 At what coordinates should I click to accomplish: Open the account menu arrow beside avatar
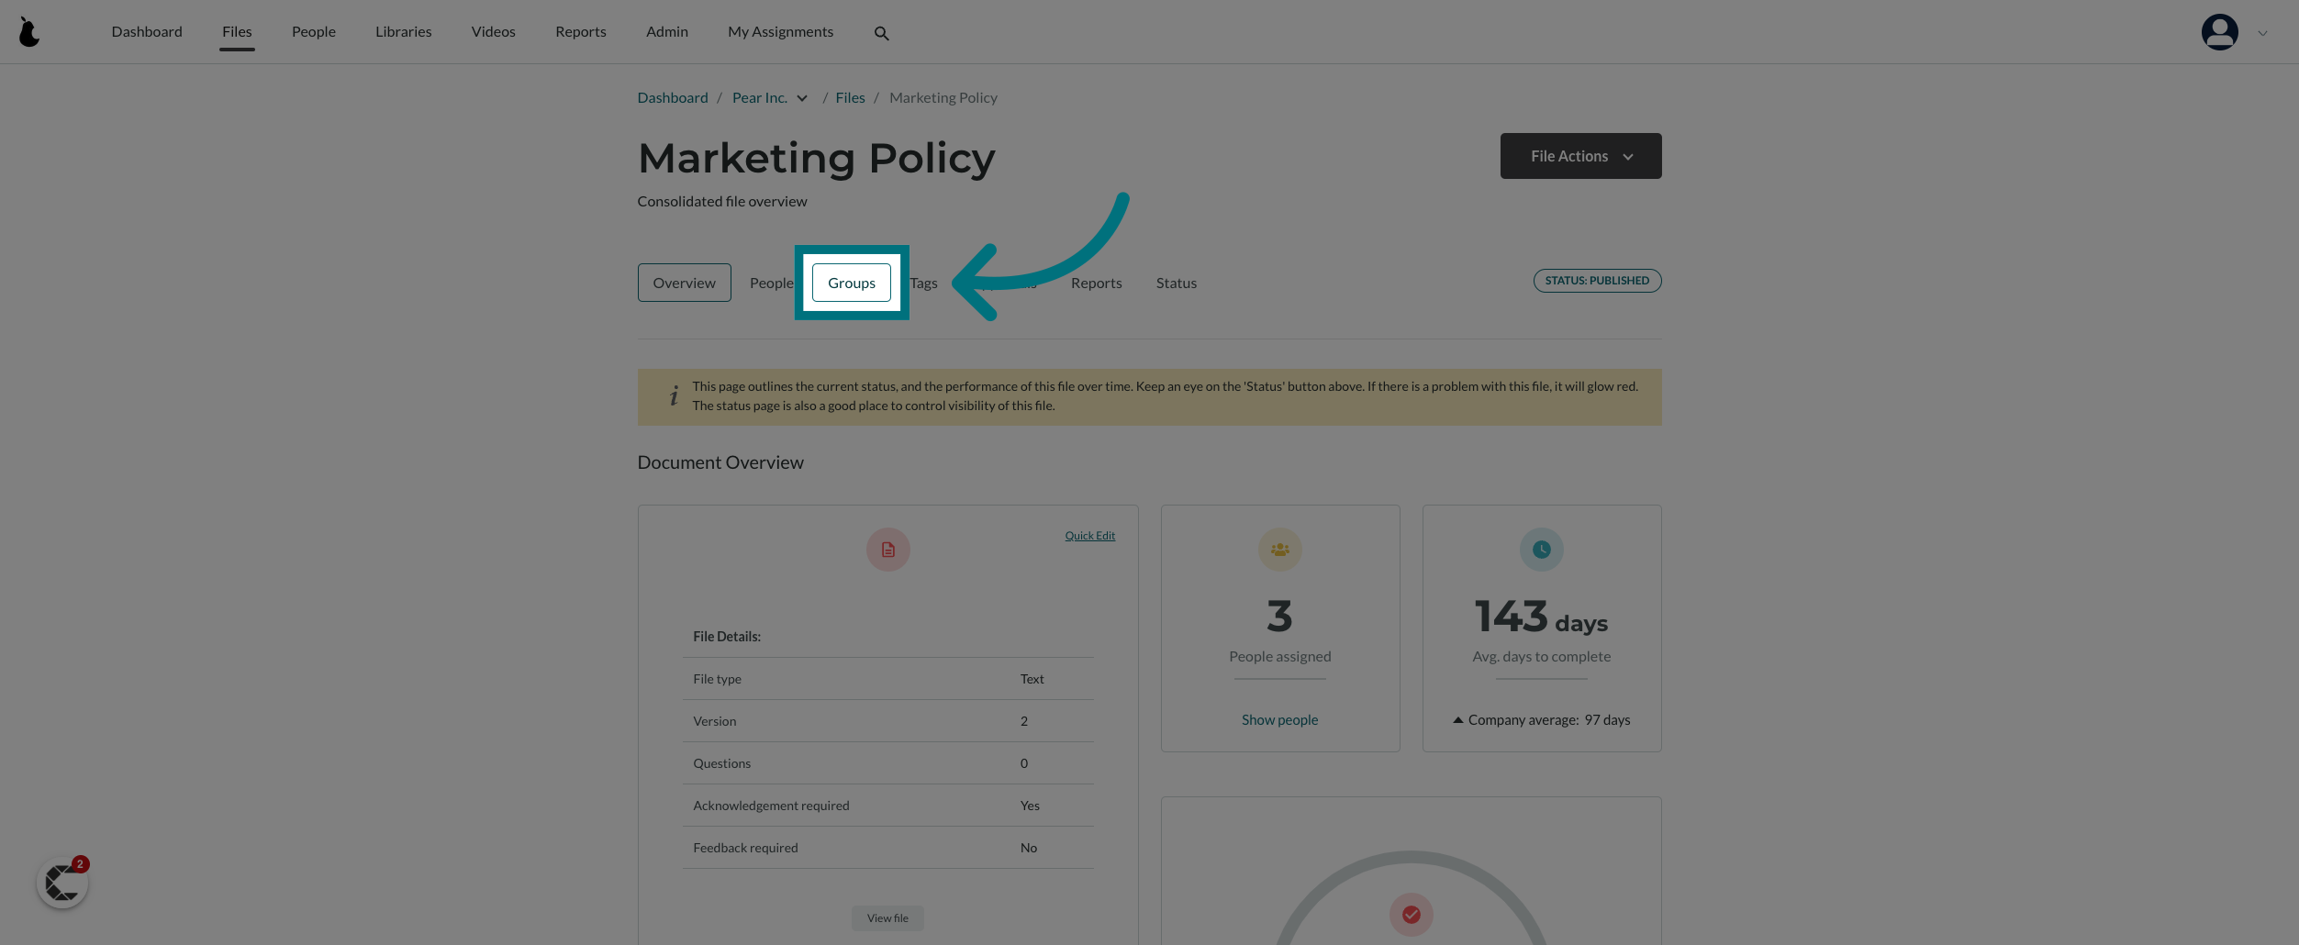point(2262,33)
